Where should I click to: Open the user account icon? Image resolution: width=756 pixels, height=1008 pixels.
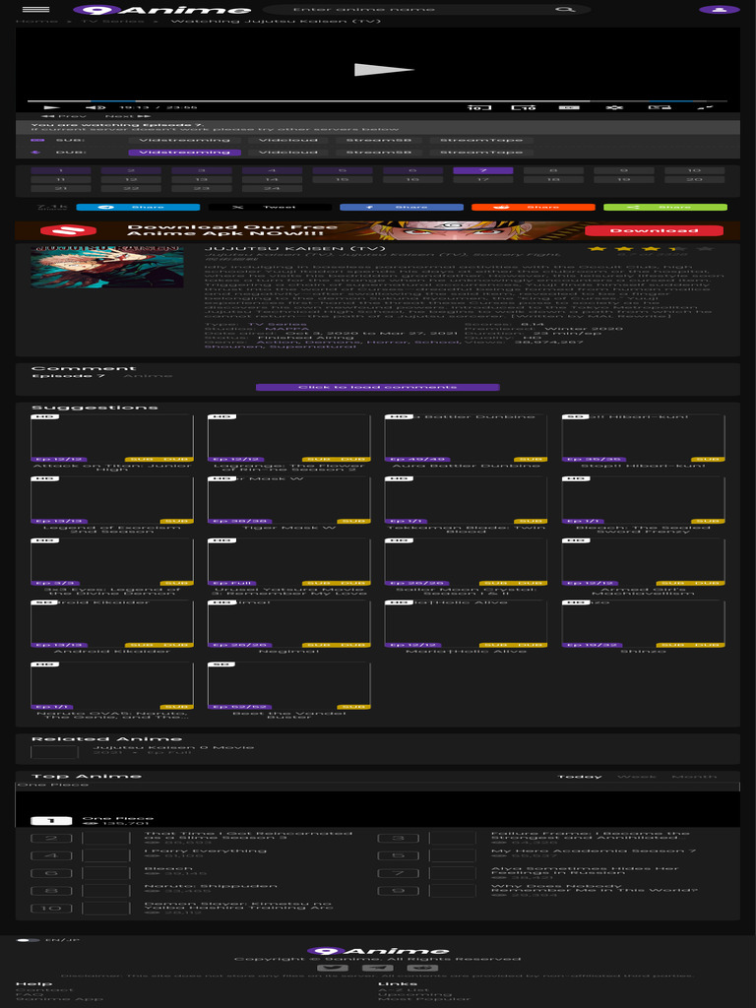coord(719,10)
